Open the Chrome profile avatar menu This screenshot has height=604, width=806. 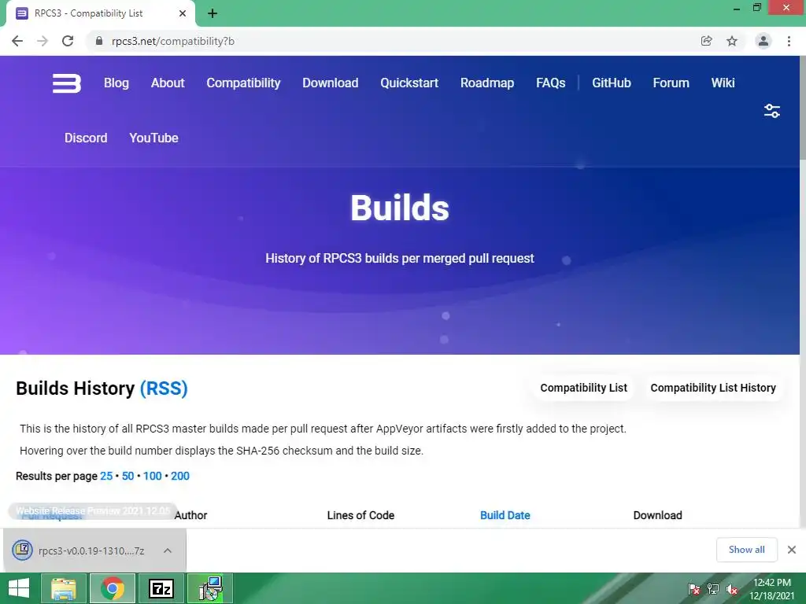click(763, 41)
